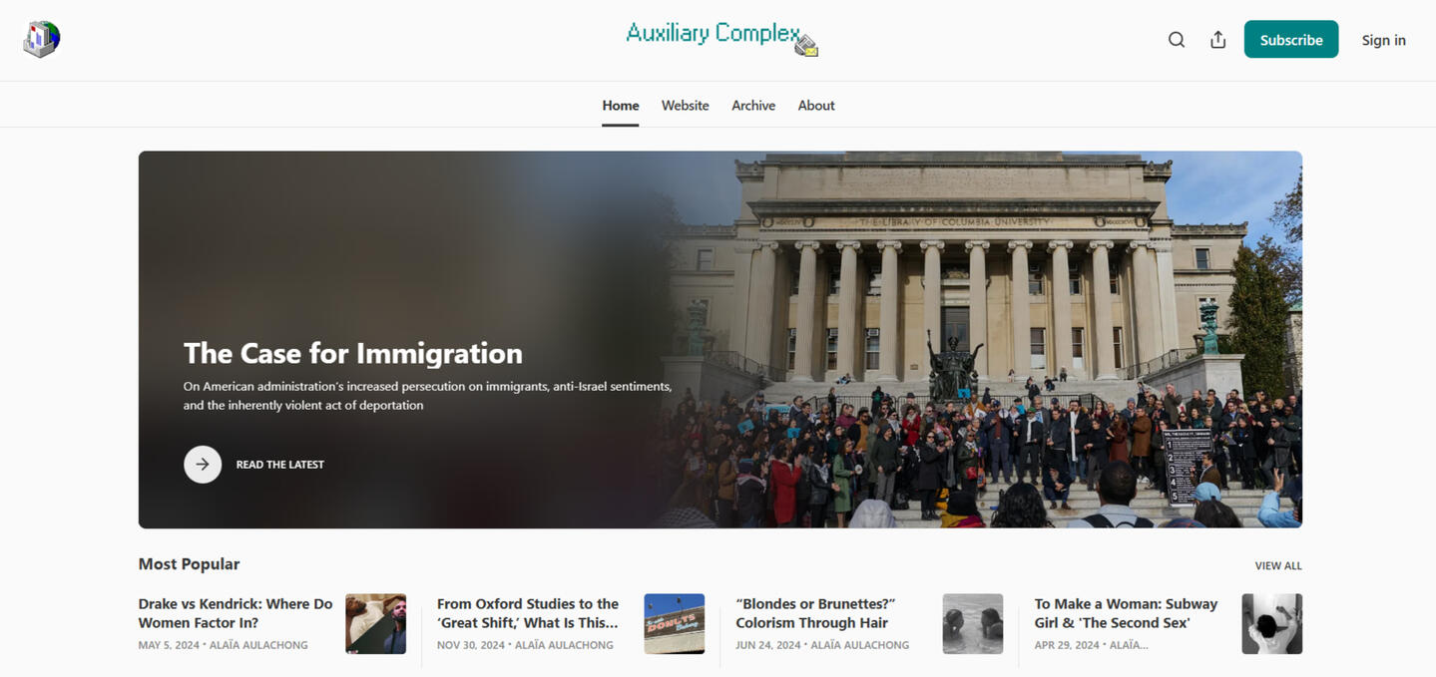This screenshot has width=1436, height=677.
Task: Open the Blondes or Brunettes article
Action: (815, 613)
